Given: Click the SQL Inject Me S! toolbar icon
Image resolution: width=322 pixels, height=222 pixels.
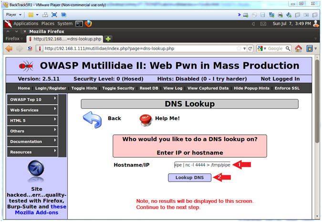Looking at the screenshot, I should [30, 49].
